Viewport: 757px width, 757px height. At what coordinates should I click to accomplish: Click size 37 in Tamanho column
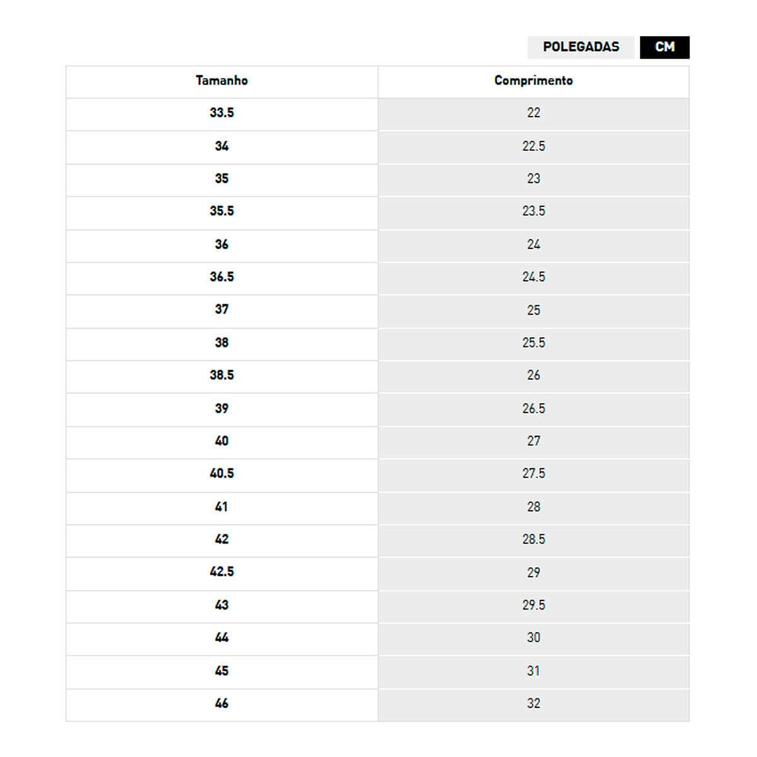click(221, 310)
